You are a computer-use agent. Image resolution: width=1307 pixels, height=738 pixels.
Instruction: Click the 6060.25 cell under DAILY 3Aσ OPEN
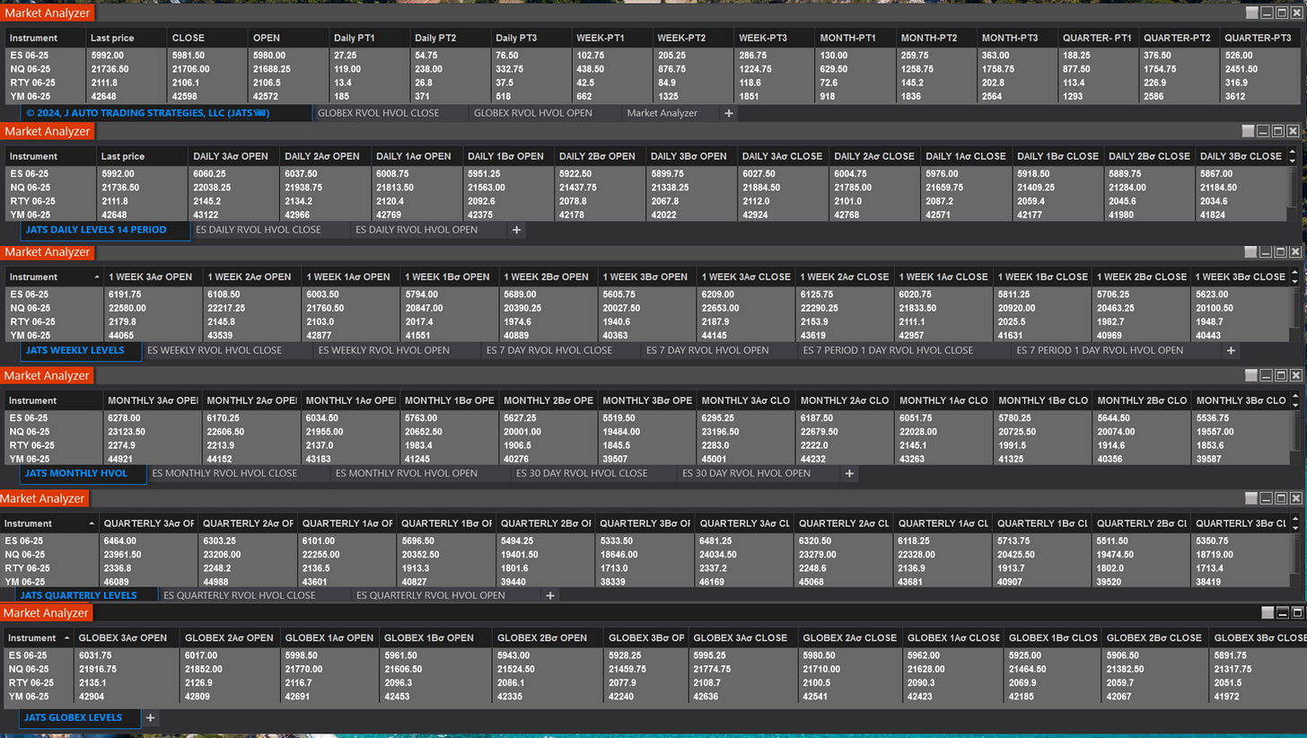point(234,174)
